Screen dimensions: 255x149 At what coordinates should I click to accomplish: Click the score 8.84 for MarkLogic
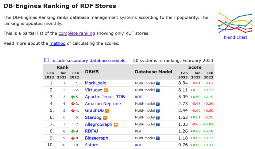(183, 83)
